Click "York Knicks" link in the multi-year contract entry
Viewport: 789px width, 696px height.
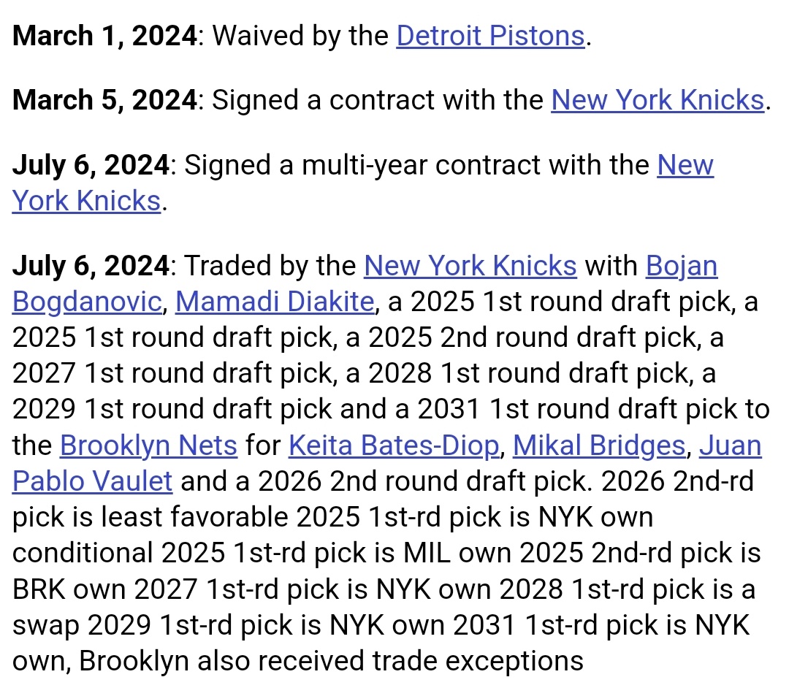point(86,201)
